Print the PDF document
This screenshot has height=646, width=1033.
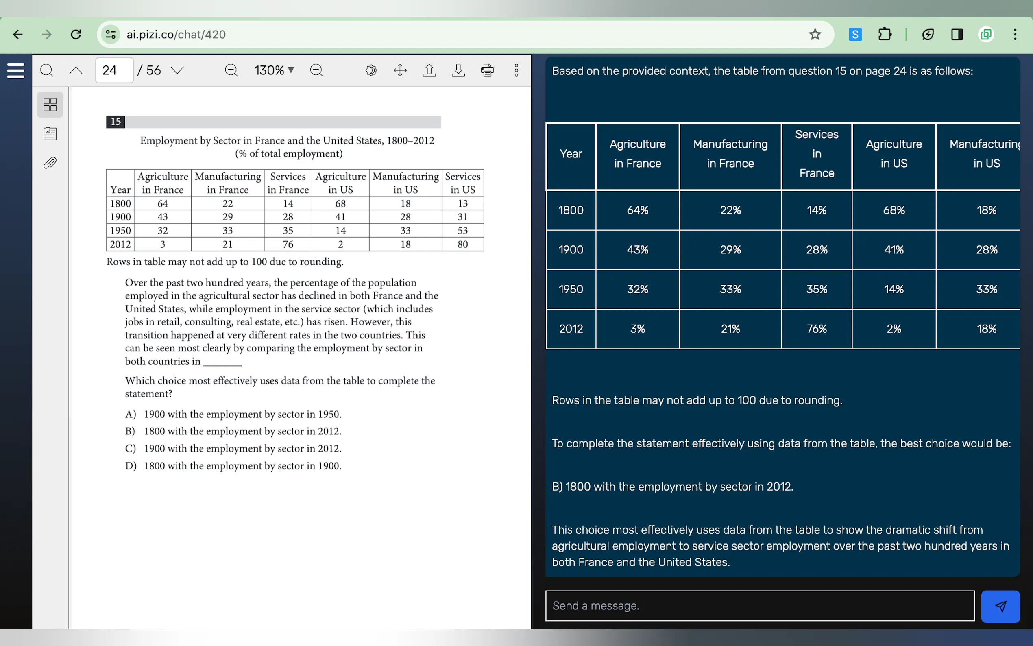pos(487,70)
